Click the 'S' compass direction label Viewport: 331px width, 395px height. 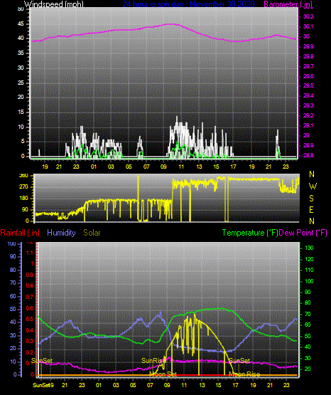point(311,199)
